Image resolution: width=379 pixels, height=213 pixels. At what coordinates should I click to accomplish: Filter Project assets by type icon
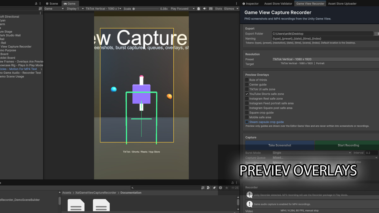tap(208, 188)
